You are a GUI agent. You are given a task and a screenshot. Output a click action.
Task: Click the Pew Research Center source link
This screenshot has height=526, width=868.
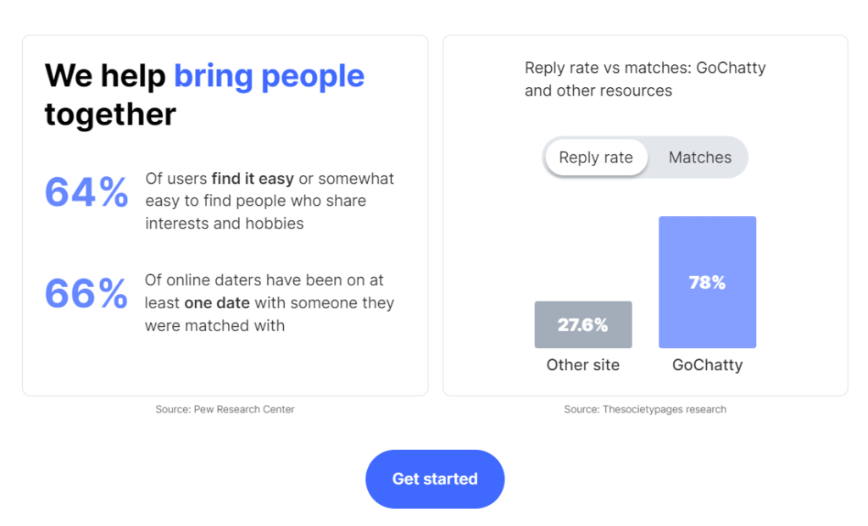click(x=225, y=409)
